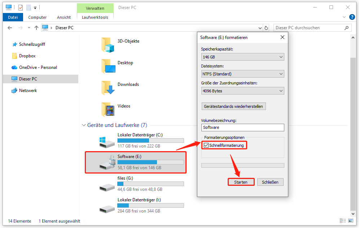Switch to the Ansicht ribbon tab
The width and height of the screenshot is (359, 228).
pyautogui.click(x=64, y=17)
